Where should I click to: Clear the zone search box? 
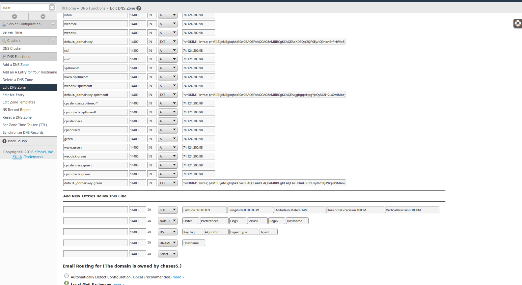pos(52,8)
